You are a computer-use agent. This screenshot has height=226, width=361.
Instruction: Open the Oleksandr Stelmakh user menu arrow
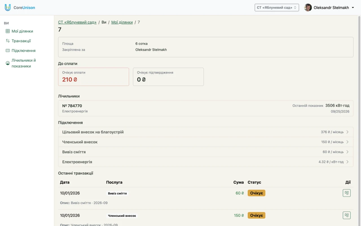pyautogui.click(x=353, y=8)
